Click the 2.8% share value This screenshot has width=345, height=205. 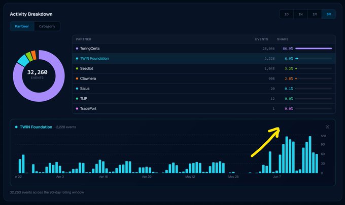[289, 78]
